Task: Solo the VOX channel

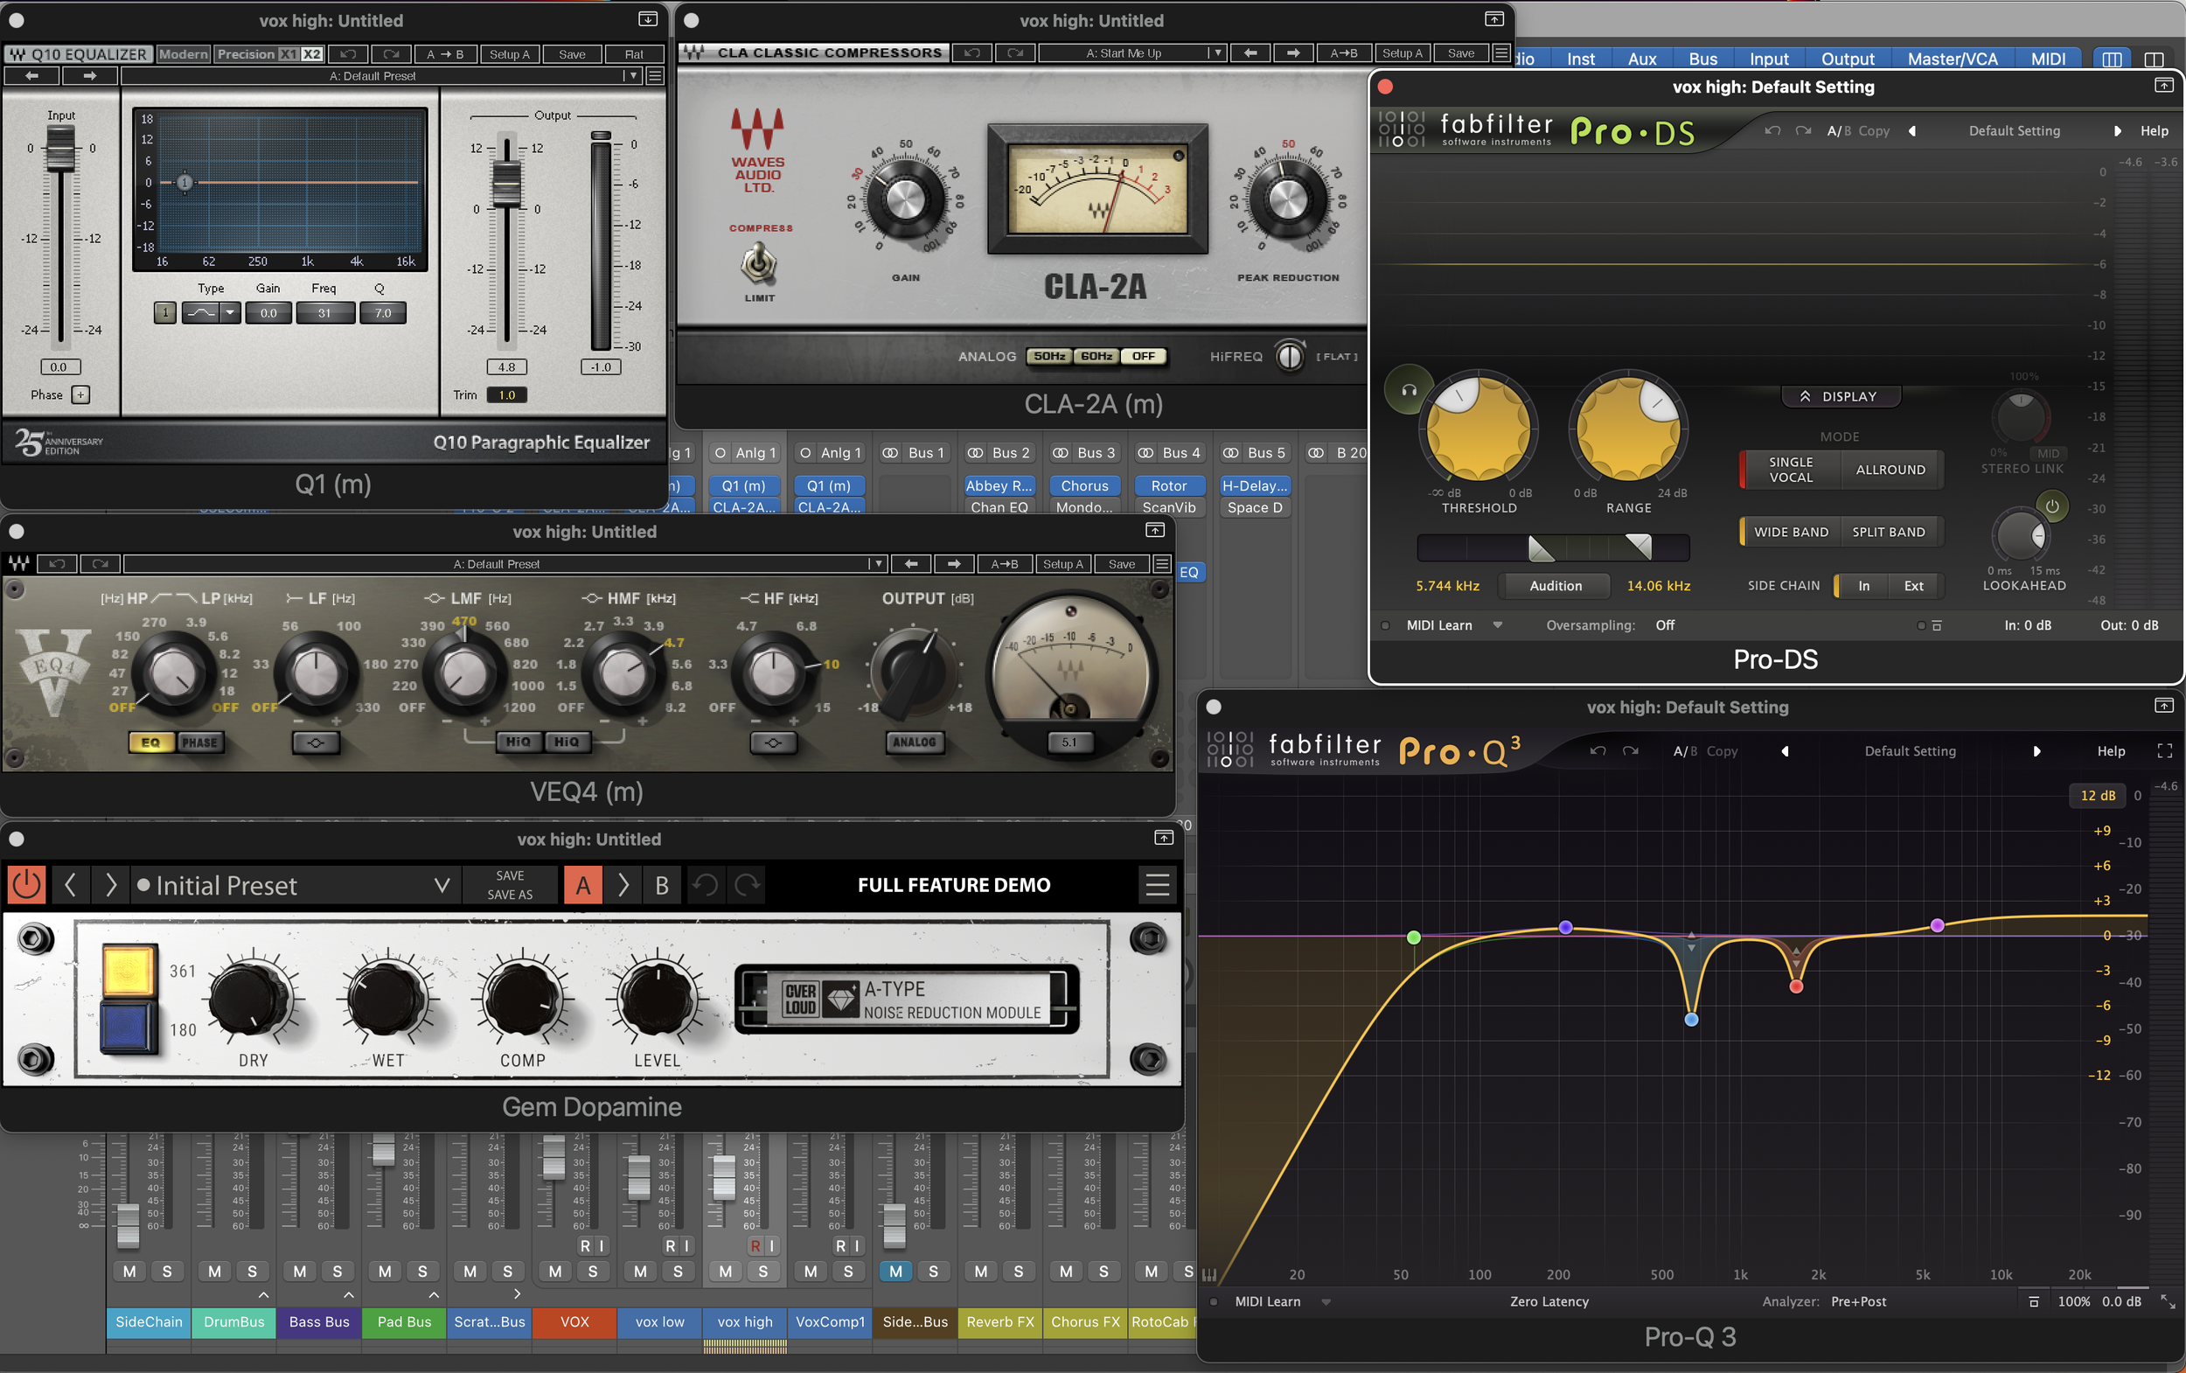Action: tap(593, 1272)
